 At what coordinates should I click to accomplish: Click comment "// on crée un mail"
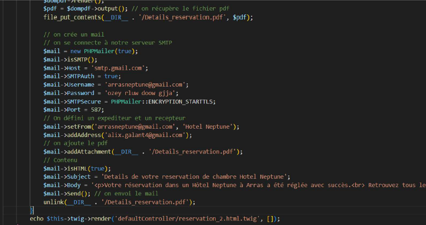[x=74, y=34]
